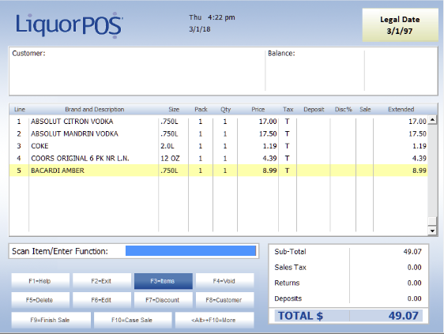Click the Qty column header

(x=226, y=109)
